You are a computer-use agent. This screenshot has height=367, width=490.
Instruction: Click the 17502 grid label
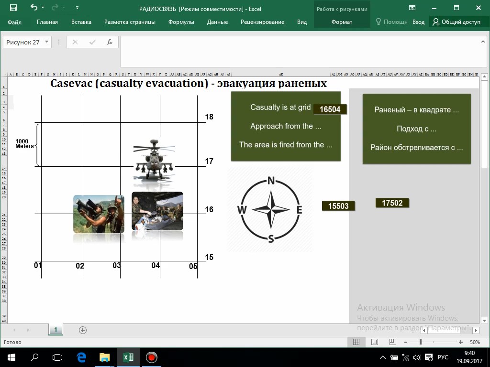pos(392,203)
